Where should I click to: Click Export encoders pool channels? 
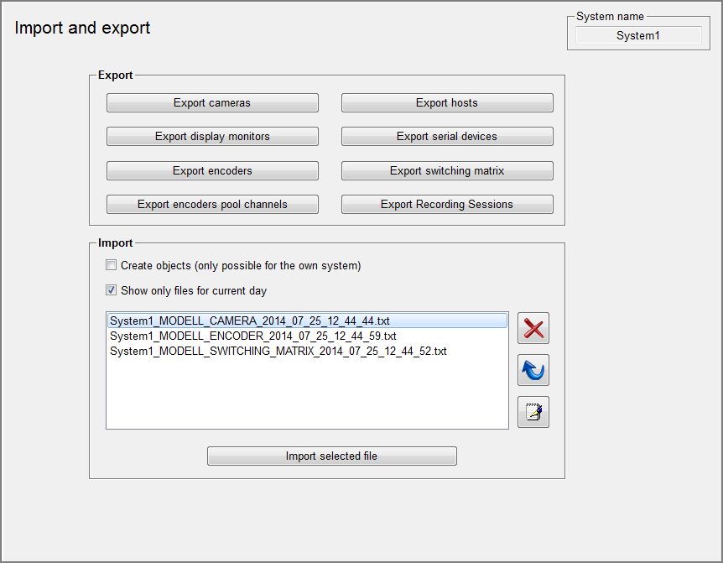[x=212, y=205]
